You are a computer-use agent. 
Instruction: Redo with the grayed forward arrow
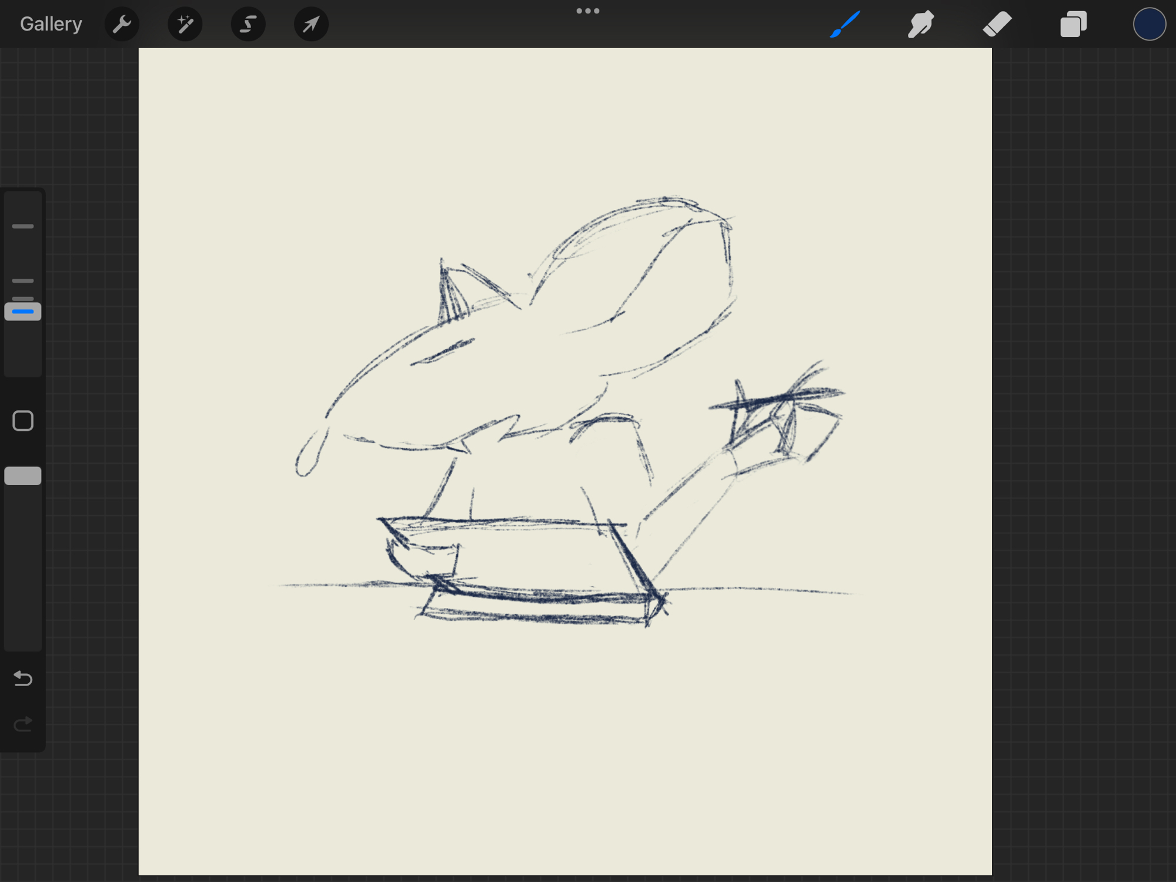(x=23, y=724)
